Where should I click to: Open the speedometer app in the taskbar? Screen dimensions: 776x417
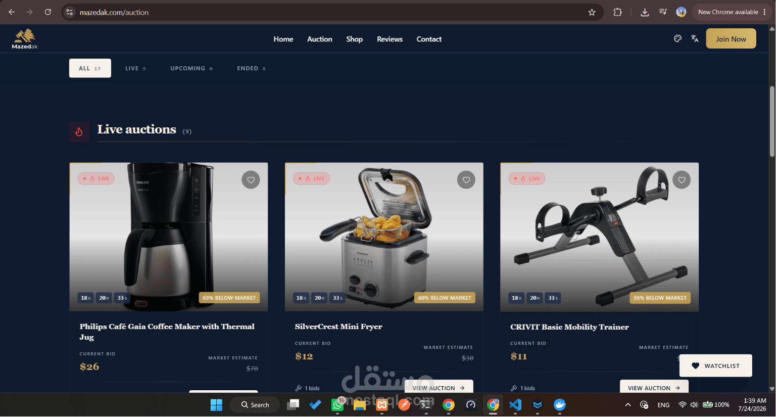(x=471, y=405)
